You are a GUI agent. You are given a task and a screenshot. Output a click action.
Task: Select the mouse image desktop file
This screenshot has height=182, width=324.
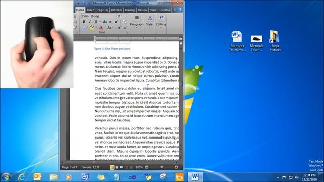[x=256, y=42]
